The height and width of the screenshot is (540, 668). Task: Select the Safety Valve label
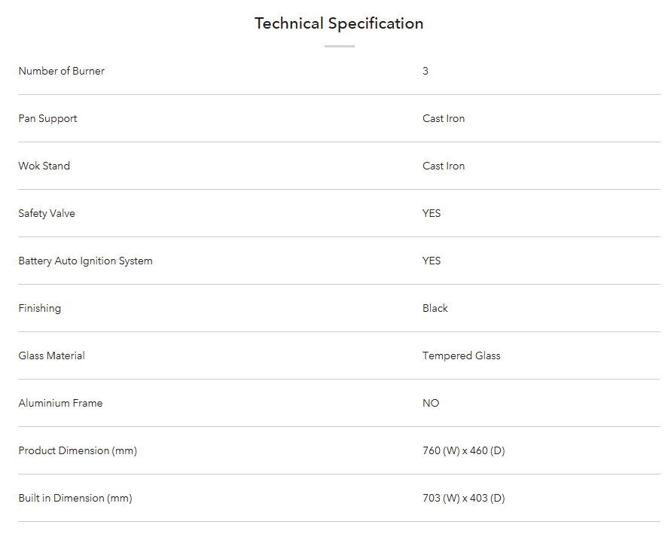click(x=47, y=213)
